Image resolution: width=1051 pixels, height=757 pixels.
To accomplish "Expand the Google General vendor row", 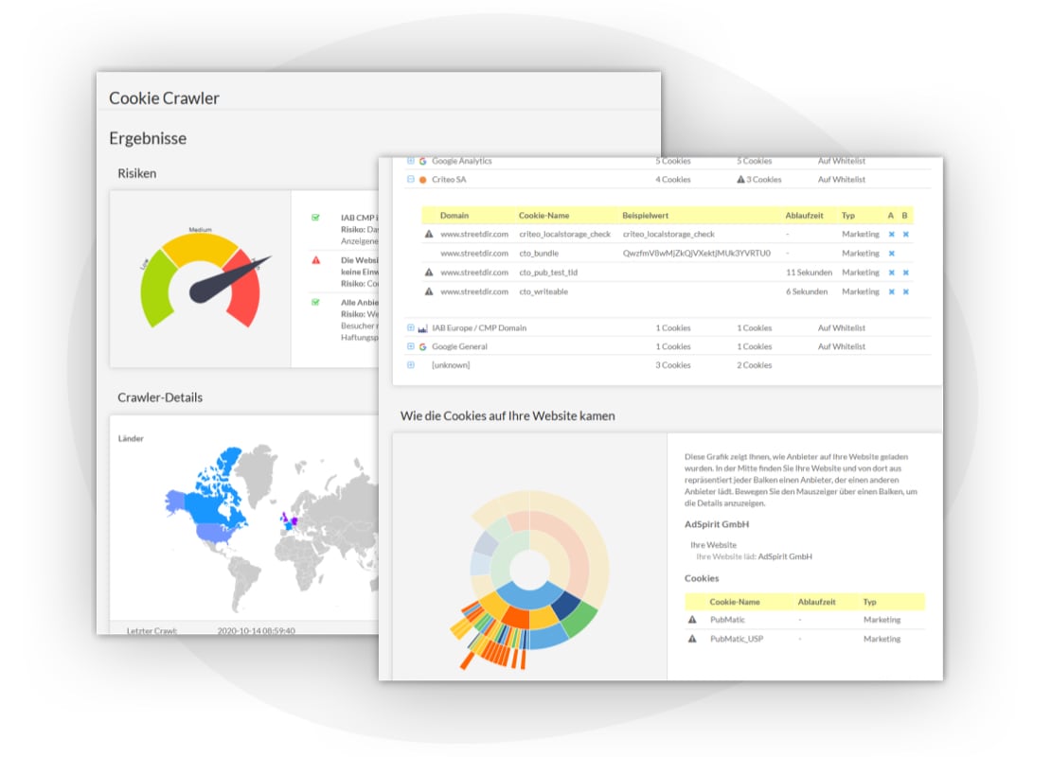I will 410,346.
